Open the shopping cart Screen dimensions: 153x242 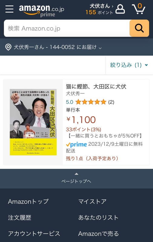point(138,9)
